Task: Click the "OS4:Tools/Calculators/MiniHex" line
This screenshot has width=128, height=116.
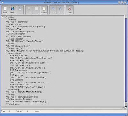Action: click(x=28, y=77)
